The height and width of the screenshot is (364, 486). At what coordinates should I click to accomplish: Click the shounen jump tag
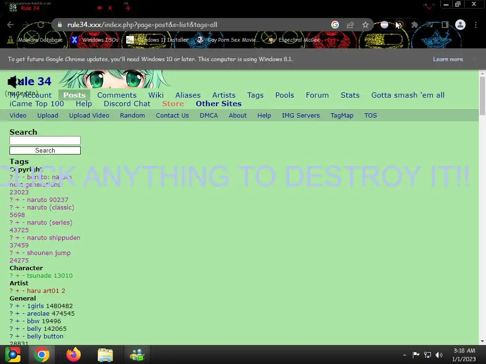pyautogui.click(x=49, y=253)
